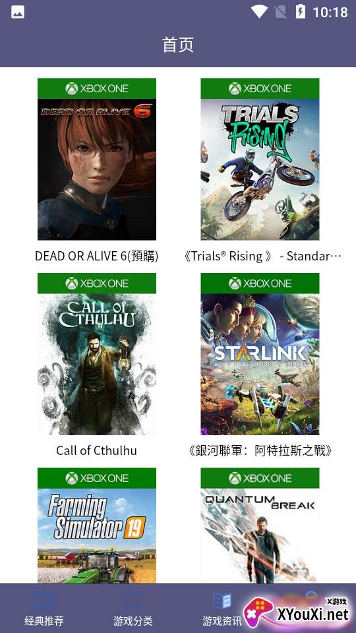Screen dimensions: 356x633
Task: Open the 经典推荐 tab icon
Action: tap(44, 601)
